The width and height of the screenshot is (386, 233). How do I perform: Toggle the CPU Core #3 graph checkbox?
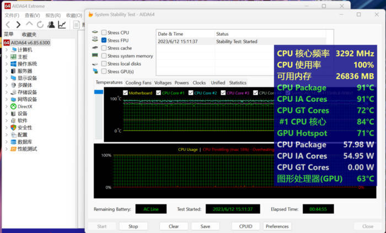point(223,93)
